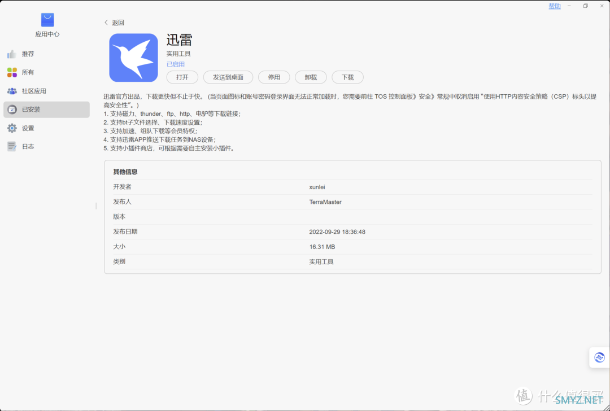Click the 版本 row label

[x=119, y=217]
